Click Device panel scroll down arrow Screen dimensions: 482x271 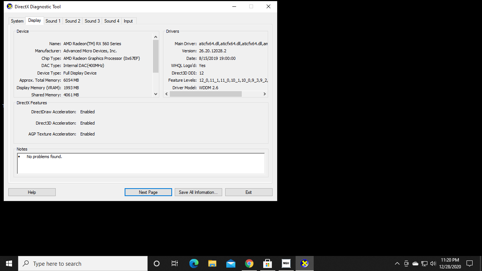(156, 94)
